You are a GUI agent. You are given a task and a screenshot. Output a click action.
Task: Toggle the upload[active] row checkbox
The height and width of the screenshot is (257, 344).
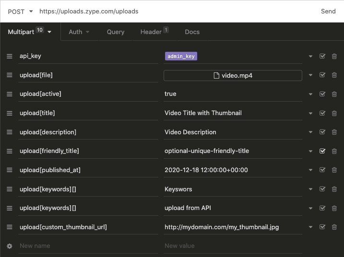pyautogui.click(x=322, y=94)
